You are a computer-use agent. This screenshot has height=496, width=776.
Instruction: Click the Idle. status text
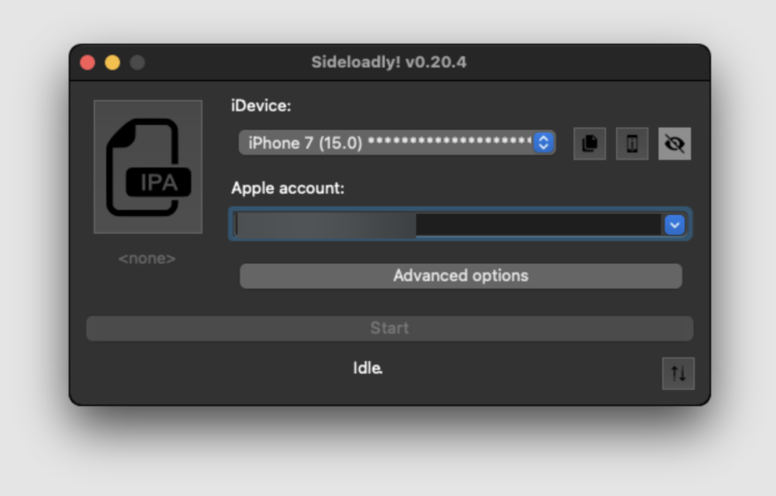click(x=368, y=368)
